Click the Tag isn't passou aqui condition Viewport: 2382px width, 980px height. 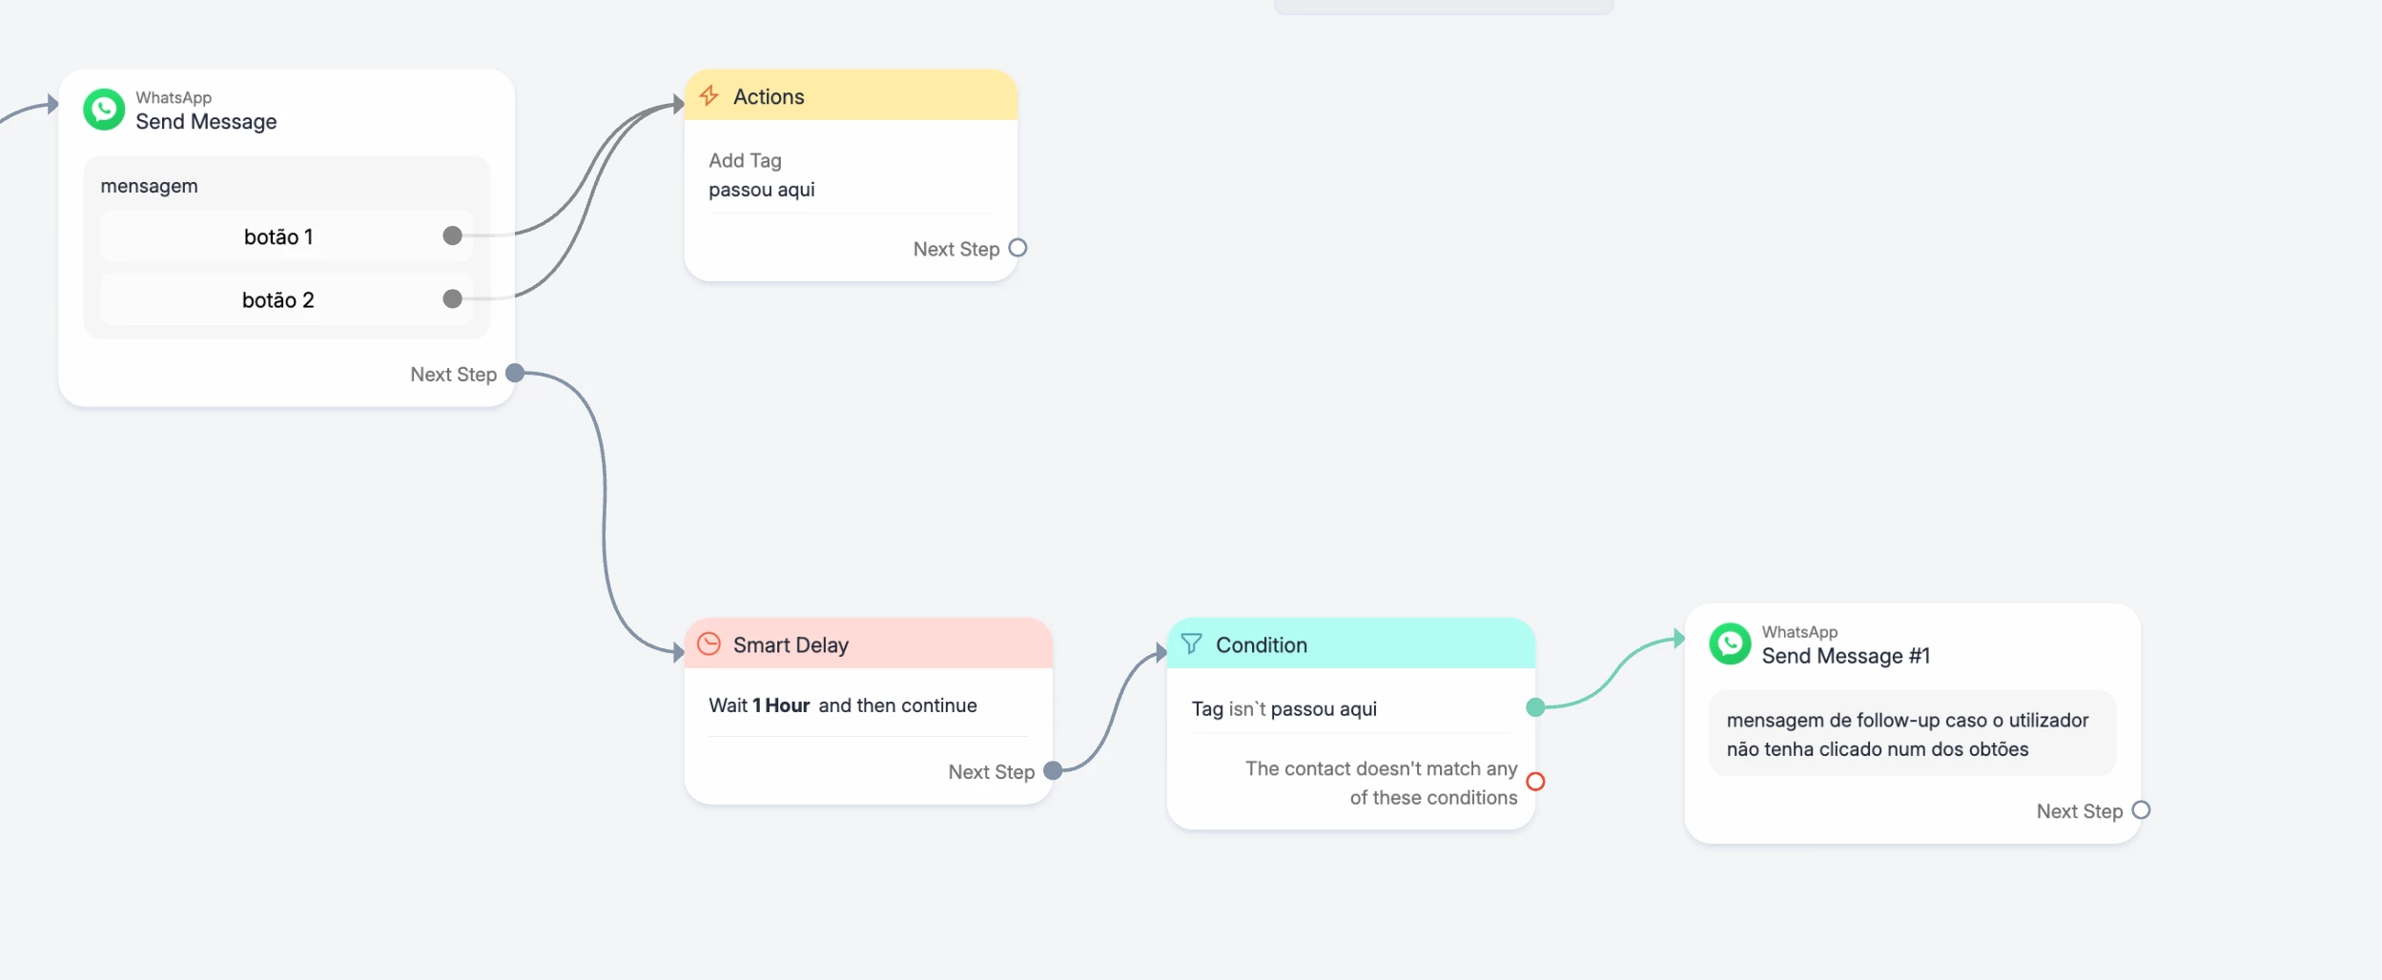point(1283,708)
